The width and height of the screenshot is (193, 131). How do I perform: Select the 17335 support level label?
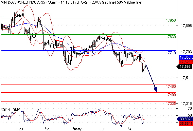[x=171, y=103]
